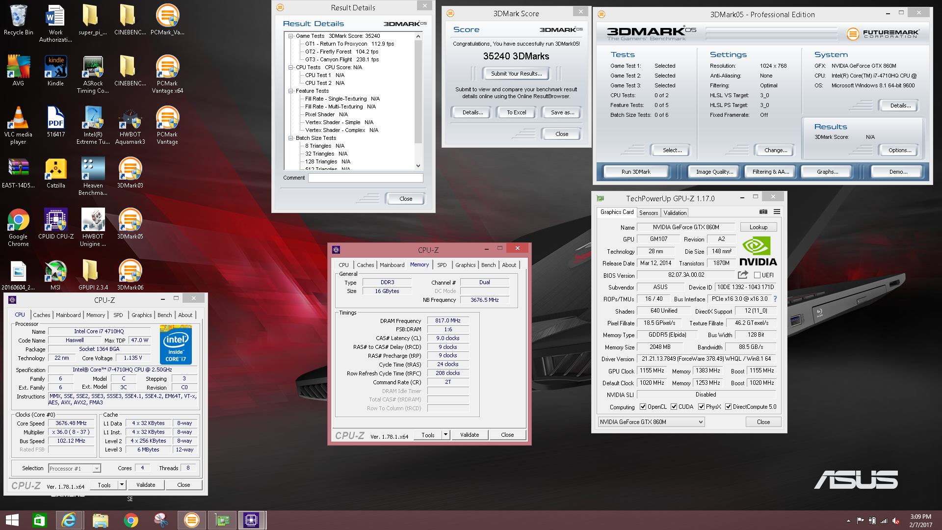Show hidden system tray icons arrow
This screenshot has width=942, height=530.
(x=848, y=521)
